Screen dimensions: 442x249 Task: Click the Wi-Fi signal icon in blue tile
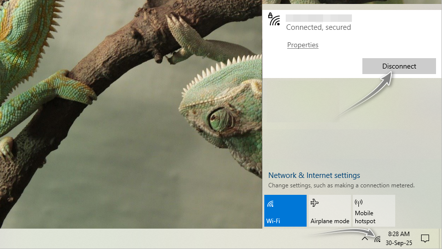271,203
